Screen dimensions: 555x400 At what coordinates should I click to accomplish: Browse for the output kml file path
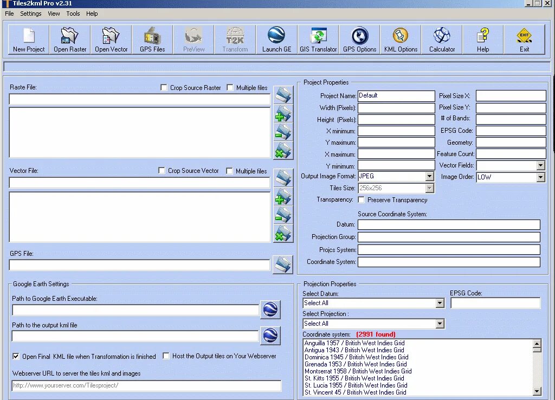(270, 336)
